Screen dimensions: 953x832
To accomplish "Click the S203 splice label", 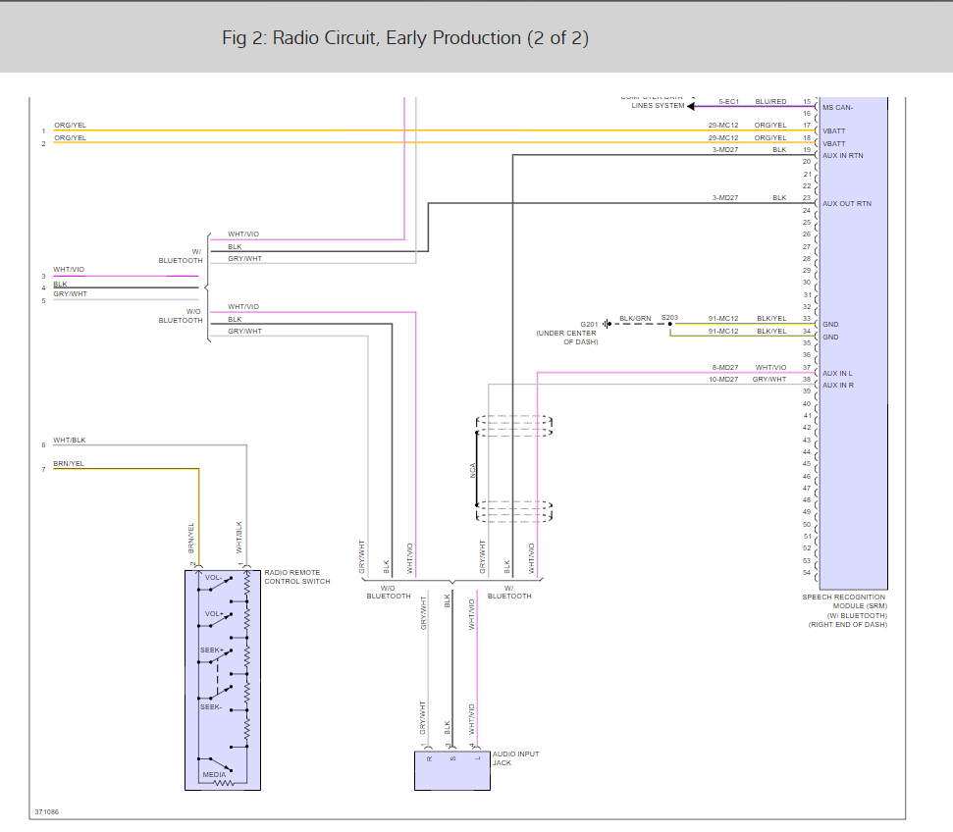I will point(669,318).
